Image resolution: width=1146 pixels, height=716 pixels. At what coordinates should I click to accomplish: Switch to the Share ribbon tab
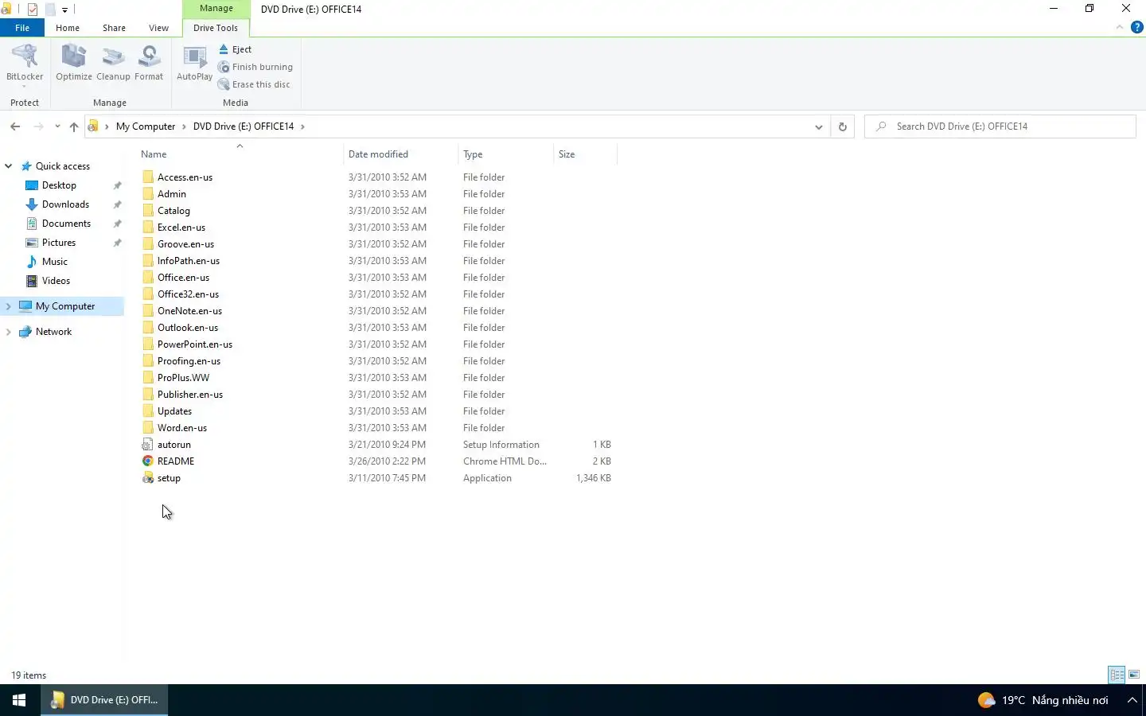114,28
